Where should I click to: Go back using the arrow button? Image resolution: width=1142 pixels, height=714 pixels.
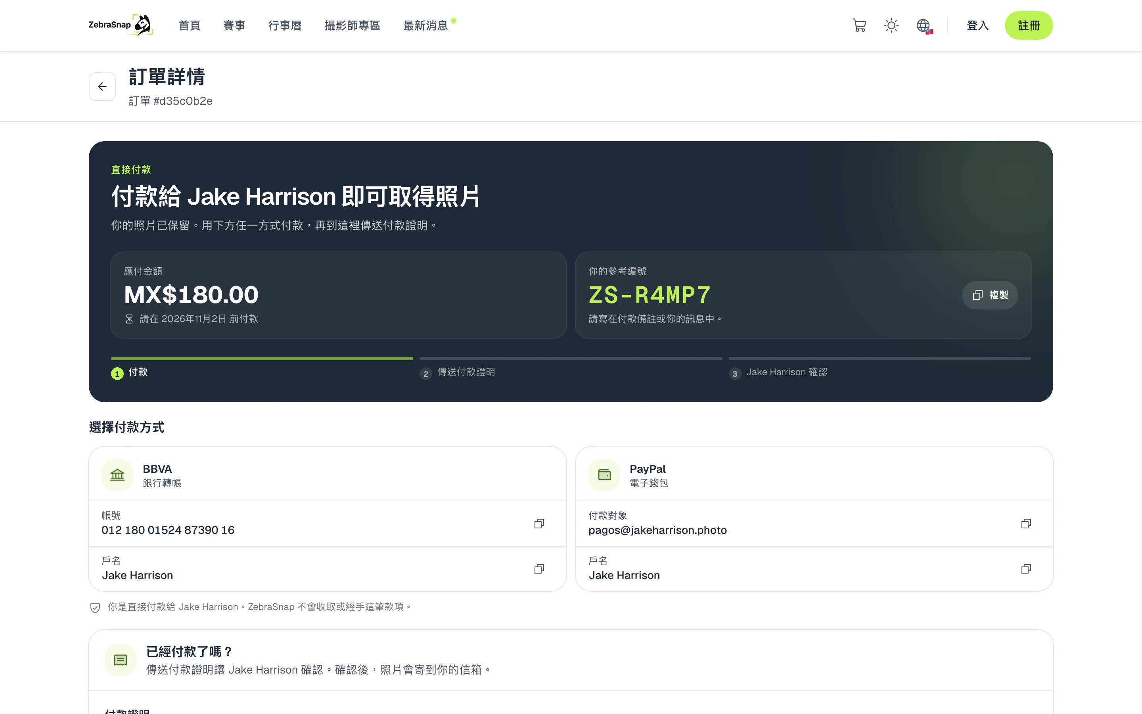[x=102, y=86]
